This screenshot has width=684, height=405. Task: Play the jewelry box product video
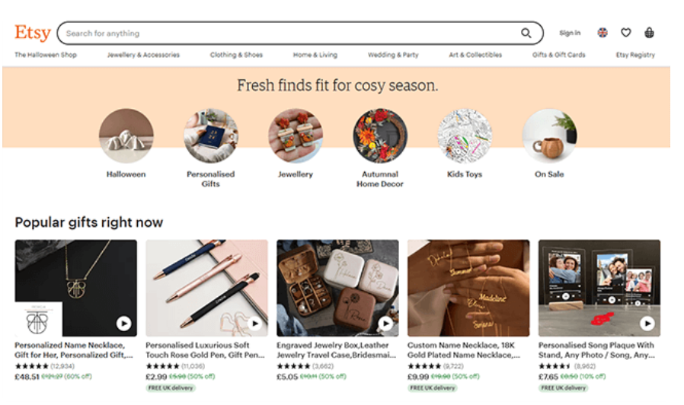pos(385,324)
